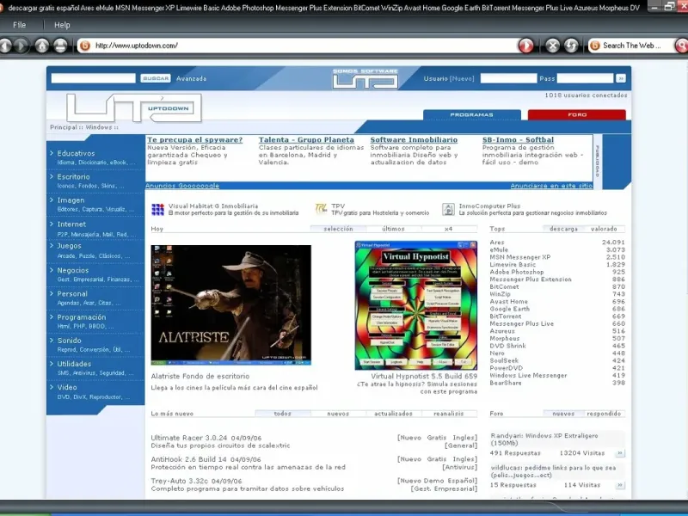The height and width of the screenshot is (516, 688).
Task: Open the Virtual Hypnotist screenshot thumbnail
Action: (x=415, y=305)
